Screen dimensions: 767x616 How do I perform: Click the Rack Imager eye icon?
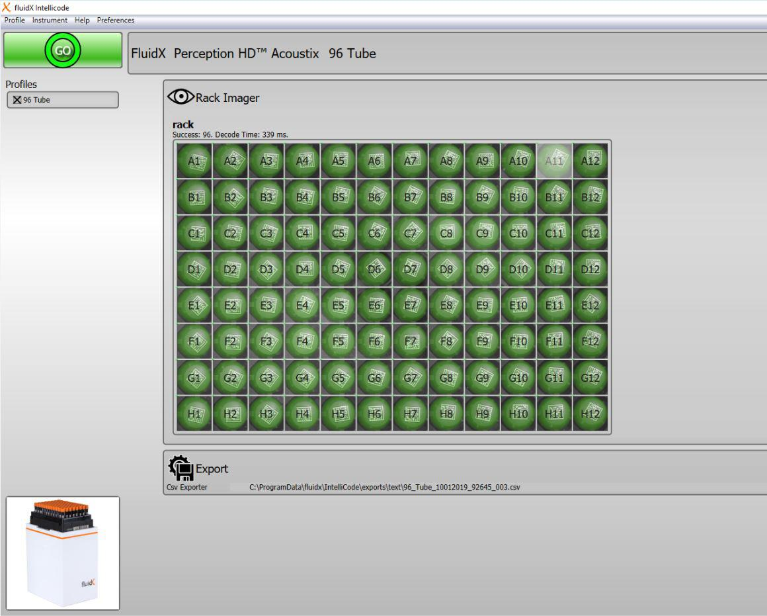181,97
